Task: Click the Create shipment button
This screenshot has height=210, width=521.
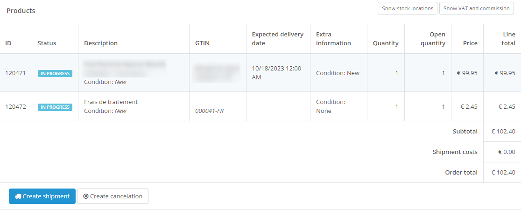Action: tap(42, 196)
